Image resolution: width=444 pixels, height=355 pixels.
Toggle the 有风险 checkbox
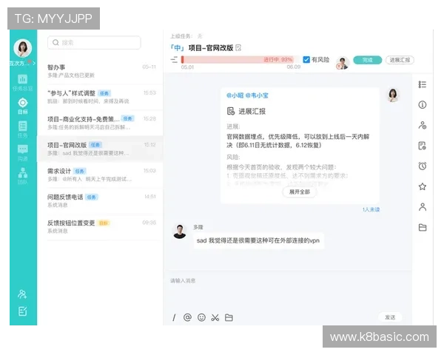[x=306, y=59]
